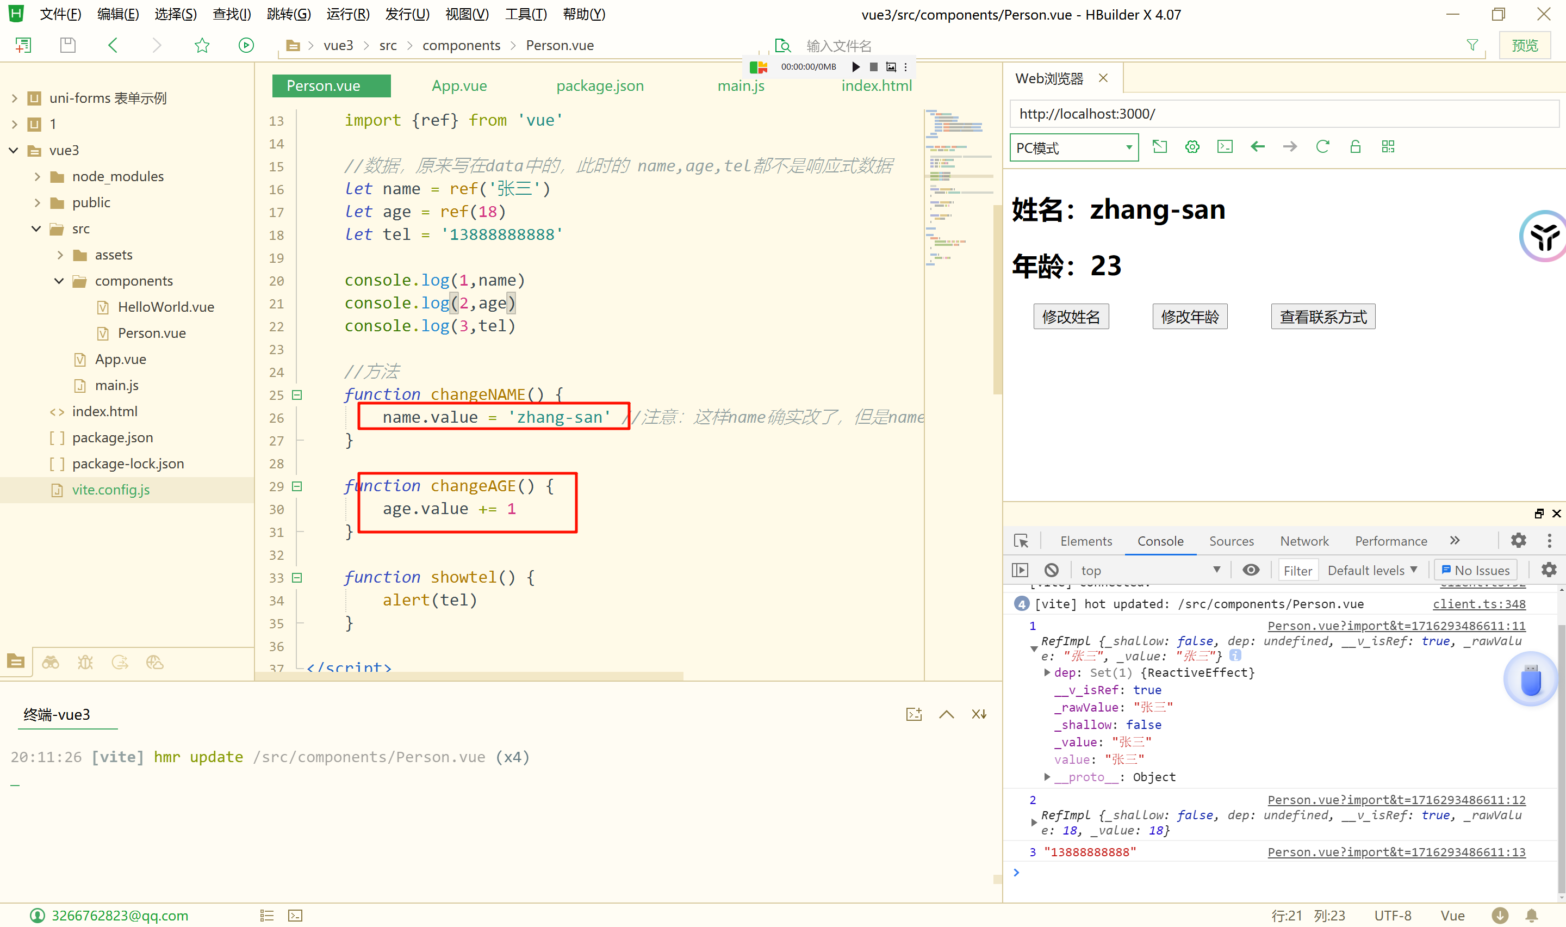Click the browser refresh icon

[1322, 147]
